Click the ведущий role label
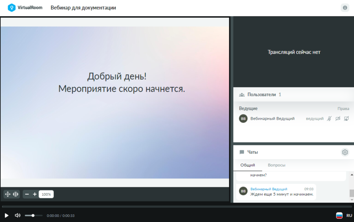This screenshot has width=354, height=222. 315,119
